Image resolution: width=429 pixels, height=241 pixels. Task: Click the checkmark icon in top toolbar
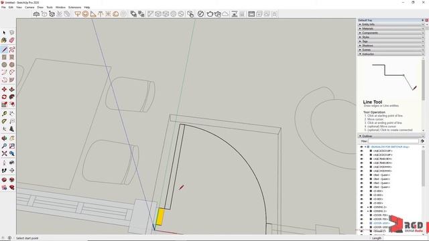(200, 14)
